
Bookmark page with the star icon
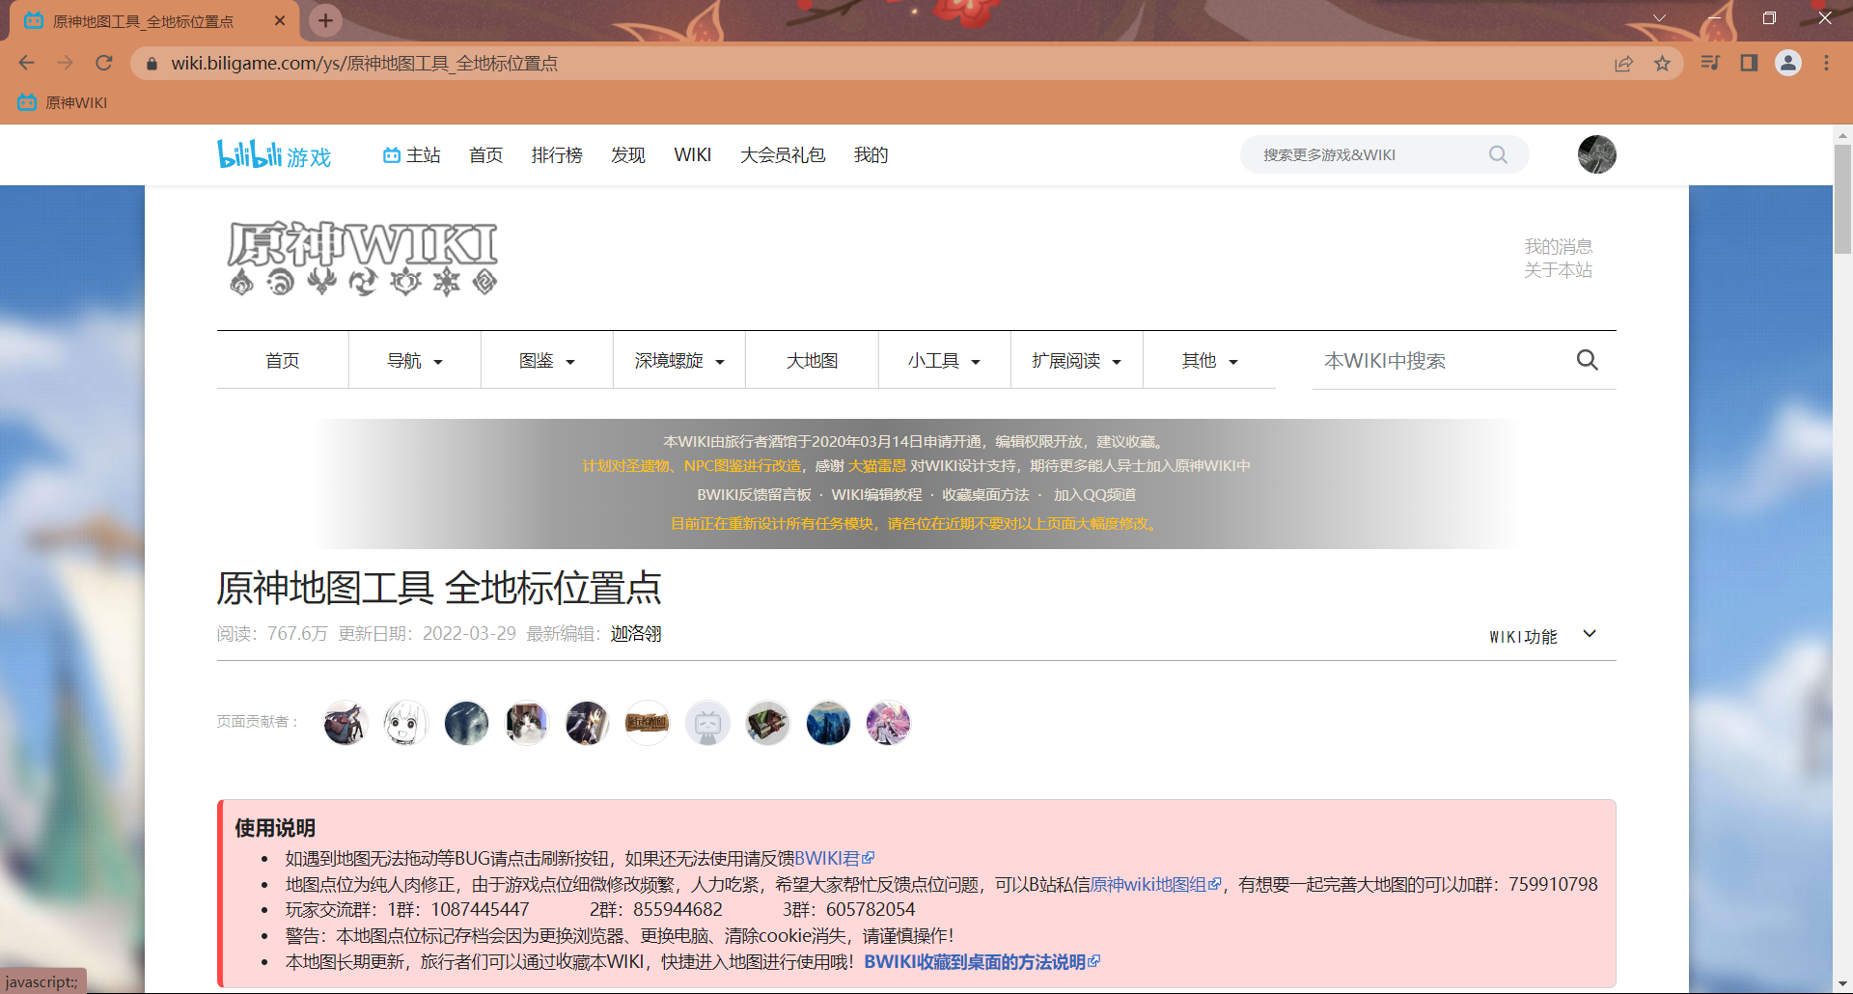1662,64
